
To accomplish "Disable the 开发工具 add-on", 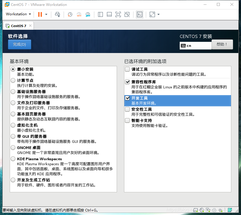I will 127,98.
